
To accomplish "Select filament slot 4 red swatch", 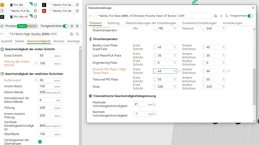I will (44, 11).
